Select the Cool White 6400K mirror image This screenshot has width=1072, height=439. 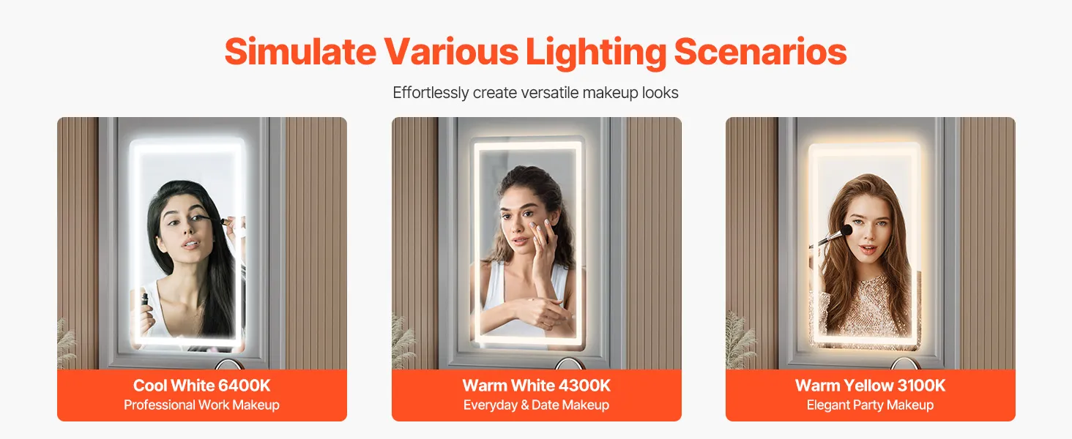[x=202, y=244]
